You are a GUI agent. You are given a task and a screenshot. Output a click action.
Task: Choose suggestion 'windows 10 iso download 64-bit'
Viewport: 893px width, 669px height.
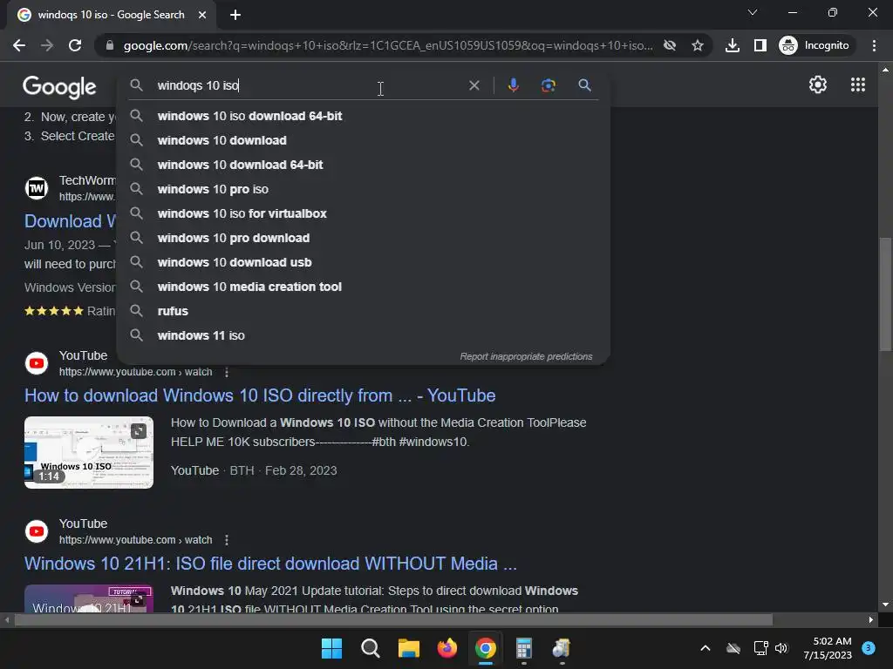point(364,116)
